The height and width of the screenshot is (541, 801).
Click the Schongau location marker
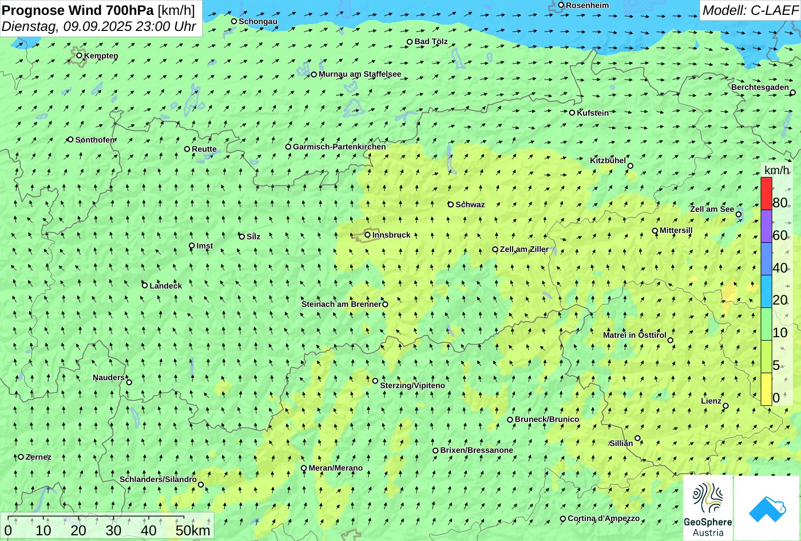[x=234, y=21]
